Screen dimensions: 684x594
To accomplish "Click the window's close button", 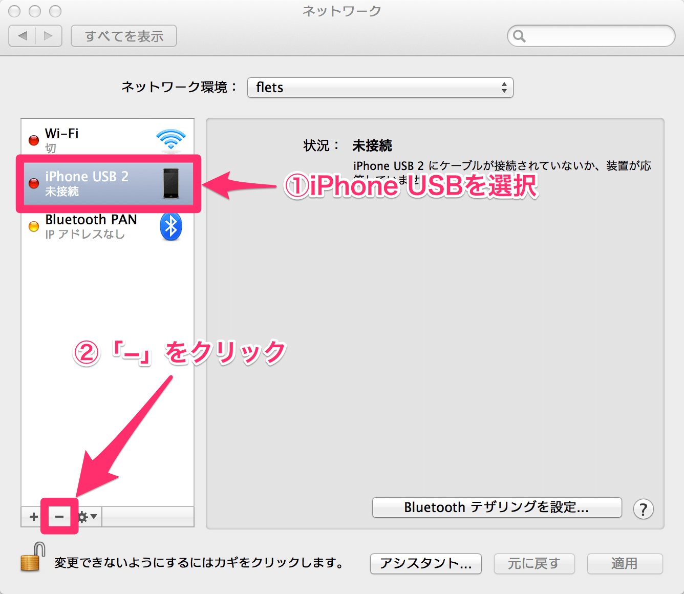I will (x=14, y=11).
